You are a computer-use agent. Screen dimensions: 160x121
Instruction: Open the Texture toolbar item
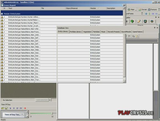152,10
